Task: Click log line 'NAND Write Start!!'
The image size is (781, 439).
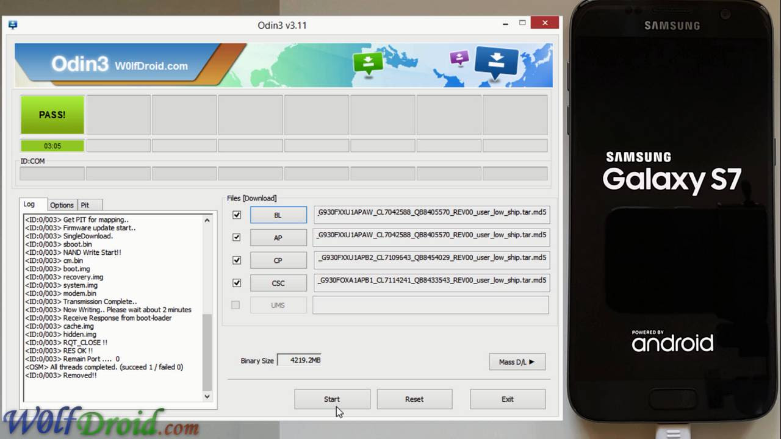Action: 73,252
